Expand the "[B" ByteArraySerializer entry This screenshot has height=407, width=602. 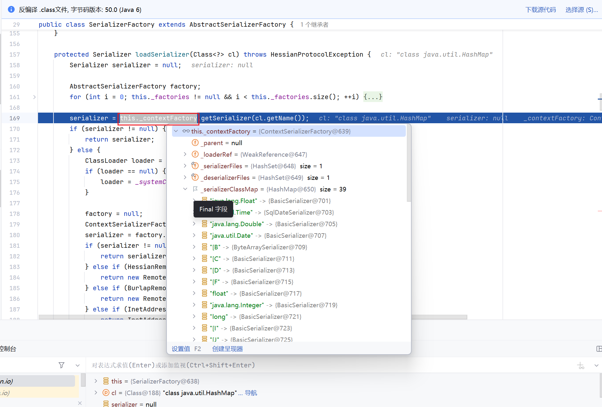pyautogui.click(x=194, y=247)
